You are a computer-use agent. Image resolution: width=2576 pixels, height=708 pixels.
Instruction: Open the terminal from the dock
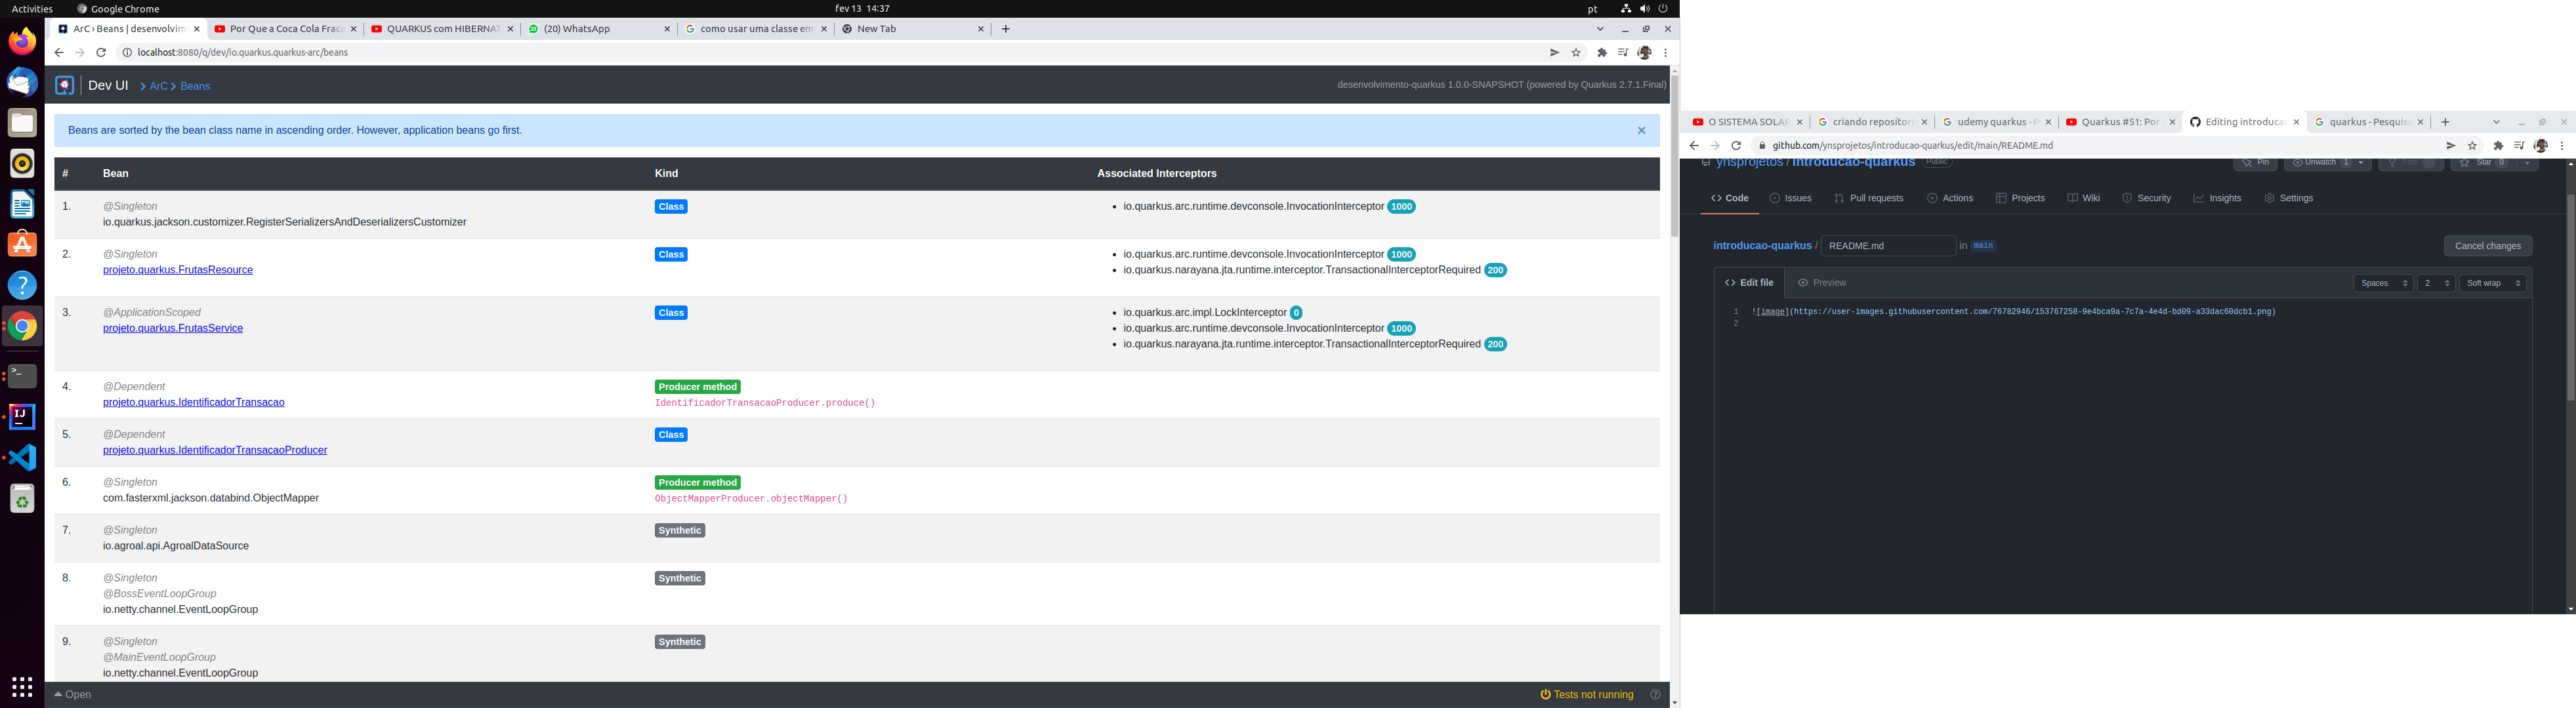[22, 376]
